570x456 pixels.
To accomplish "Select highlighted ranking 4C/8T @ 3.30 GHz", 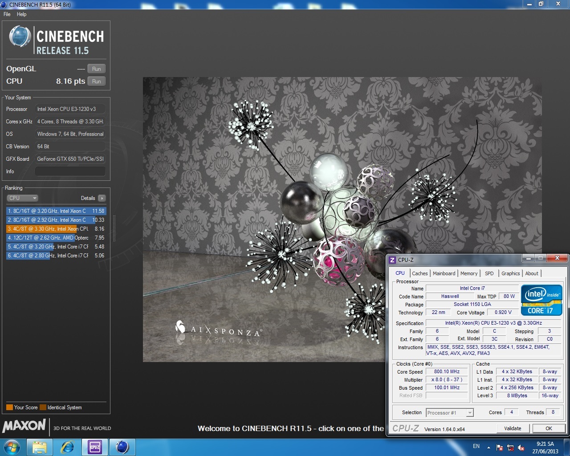I will coord(56,229).
